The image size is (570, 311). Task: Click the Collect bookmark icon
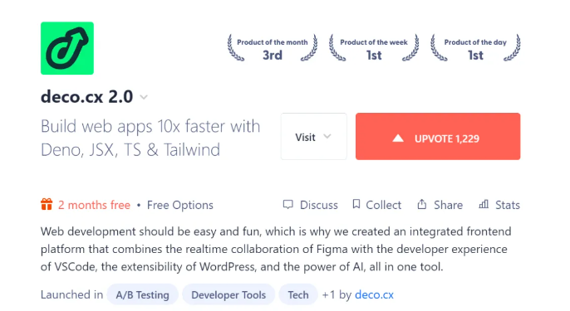pos(356,204)
